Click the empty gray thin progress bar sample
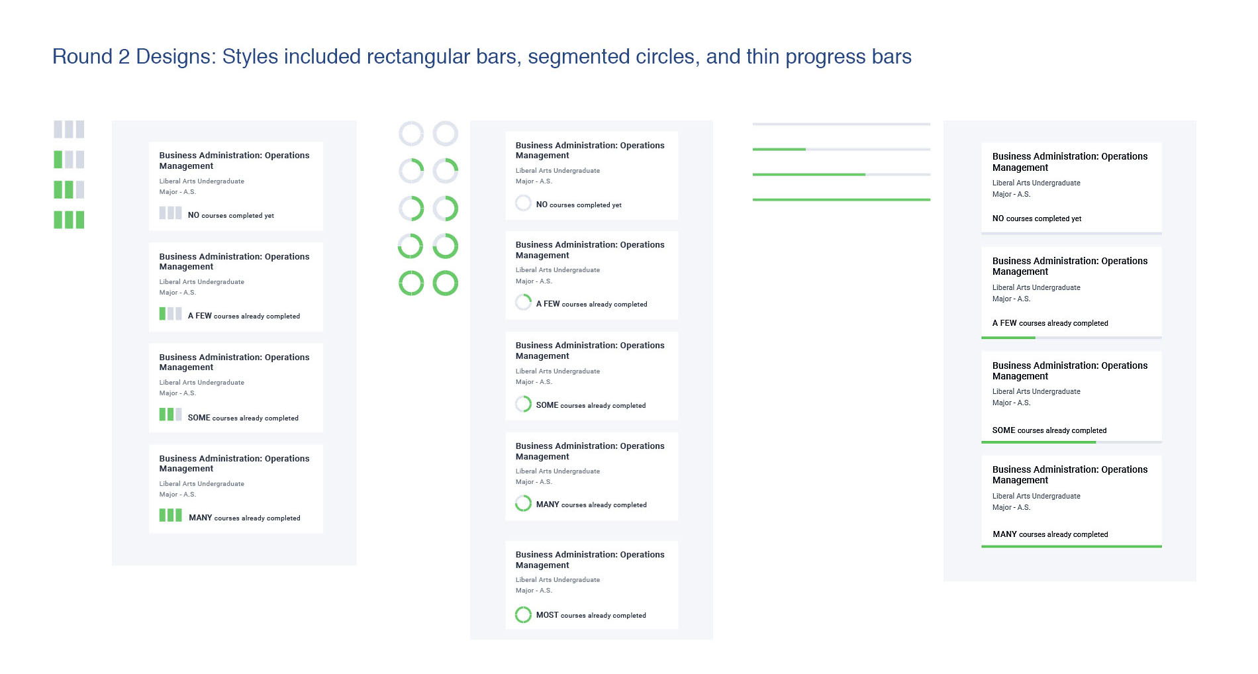Screen dimensions: 1258x674 842,124
